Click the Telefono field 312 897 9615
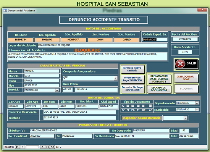Image resolution: width=210 pixels, height=152 pixels. coord(79,118)
